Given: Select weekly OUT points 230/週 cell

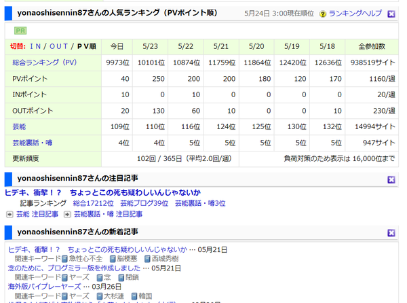Looking at the screenshot, I should point(372,111).
